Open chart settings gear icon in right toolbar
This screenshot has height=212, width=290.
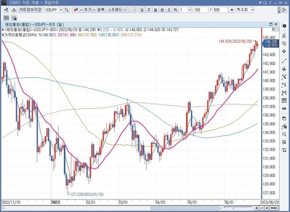pos(284,26)
